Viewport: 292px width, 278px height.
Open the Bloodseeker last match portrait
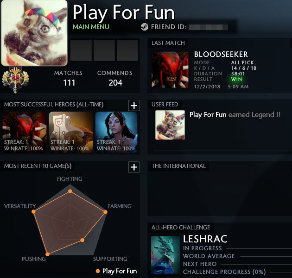[170, 70]
